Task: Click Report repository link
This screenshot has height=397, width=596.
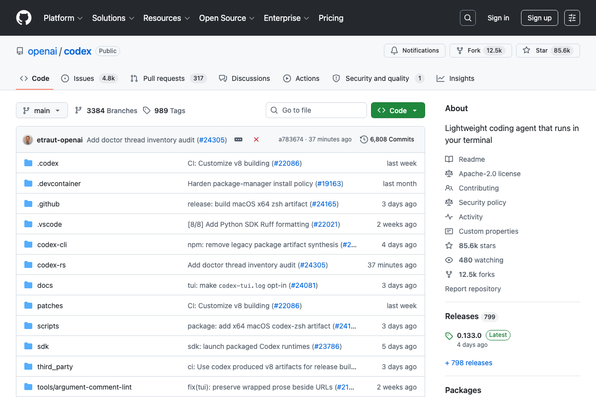Action: [473, 289]
